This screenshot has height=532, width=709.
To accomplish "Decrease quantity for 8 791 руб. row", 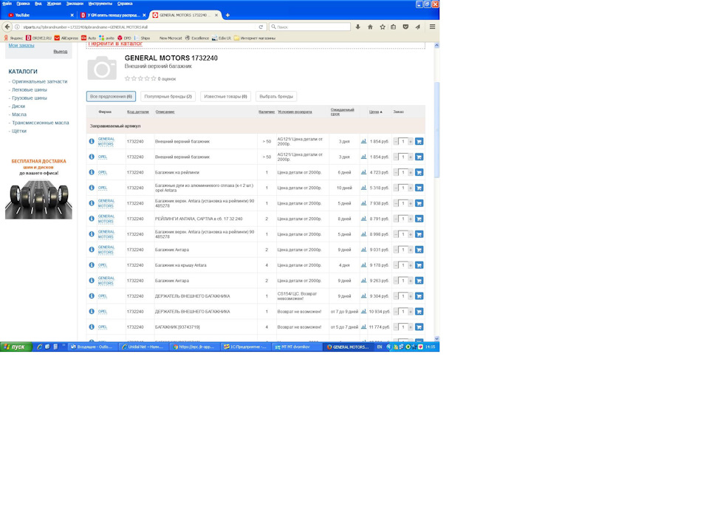I will click(x=396, y=219).
